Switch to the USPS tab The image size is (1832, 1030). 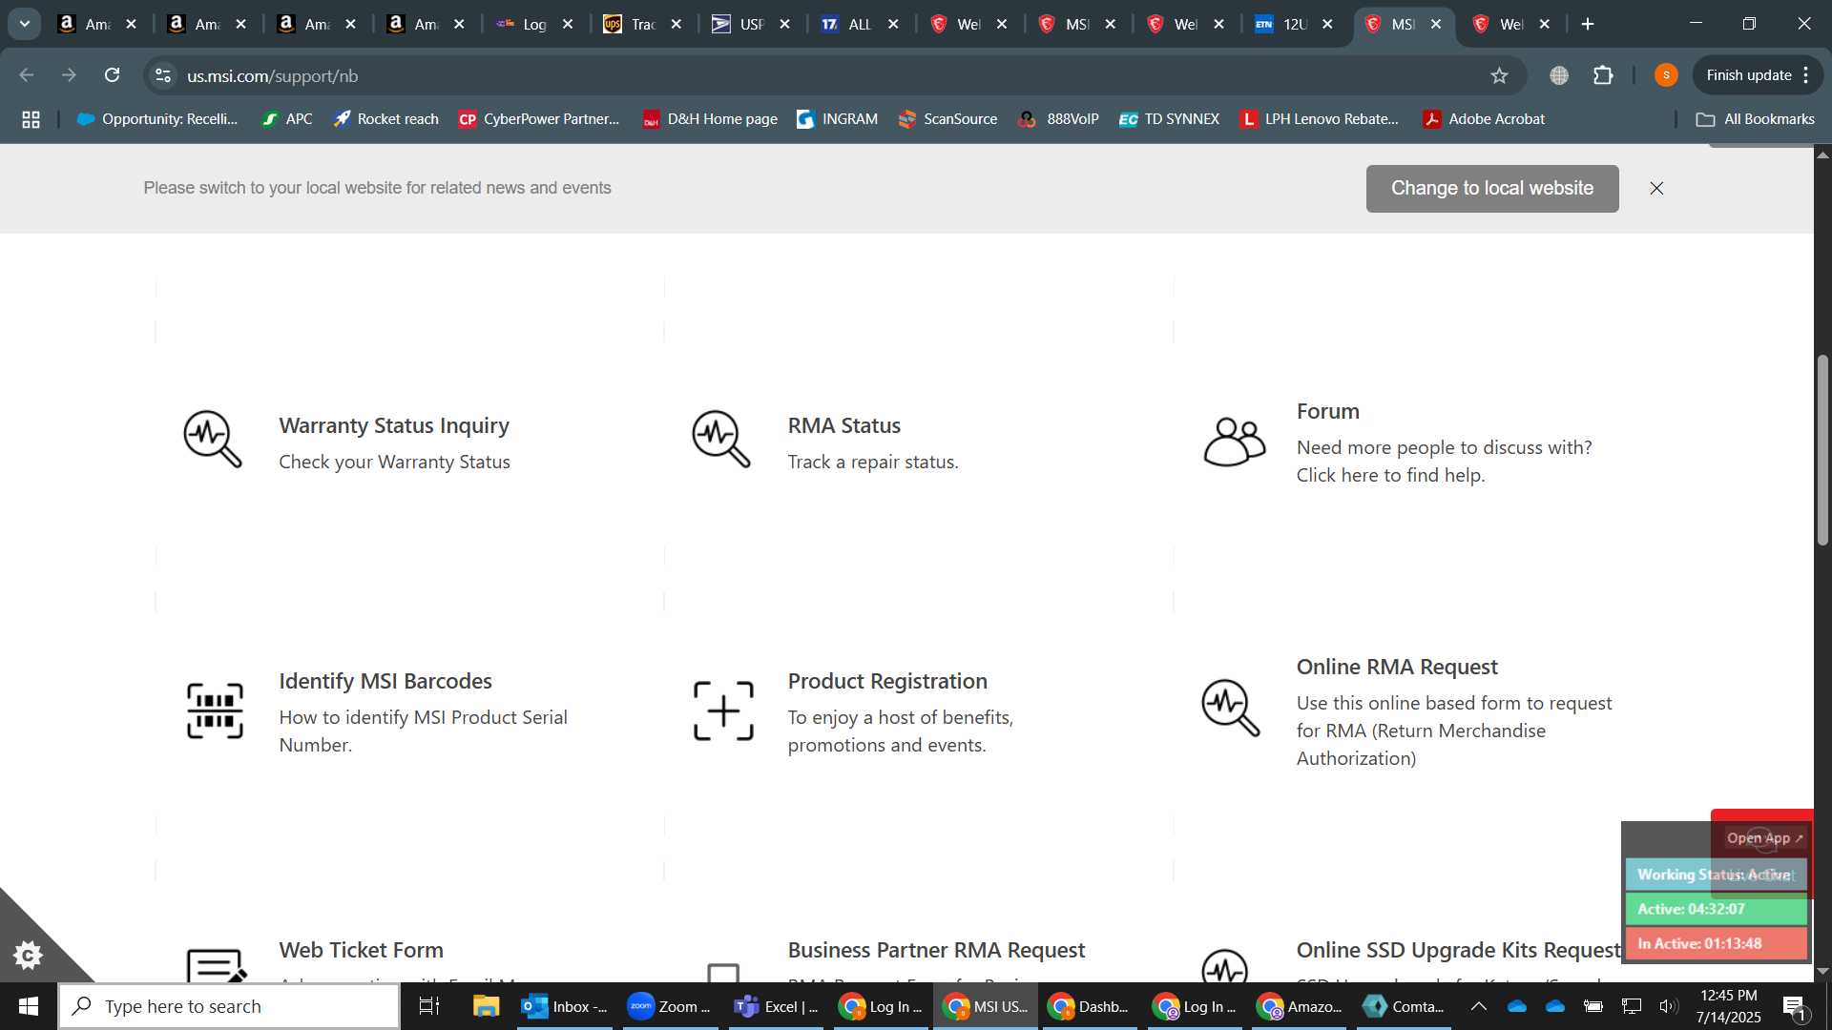[751, 24]
